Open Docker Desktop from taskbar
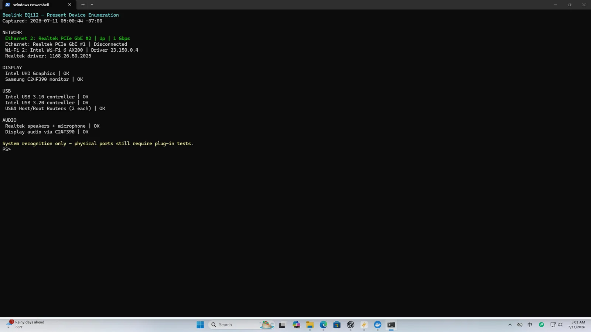 coord(378,325)
